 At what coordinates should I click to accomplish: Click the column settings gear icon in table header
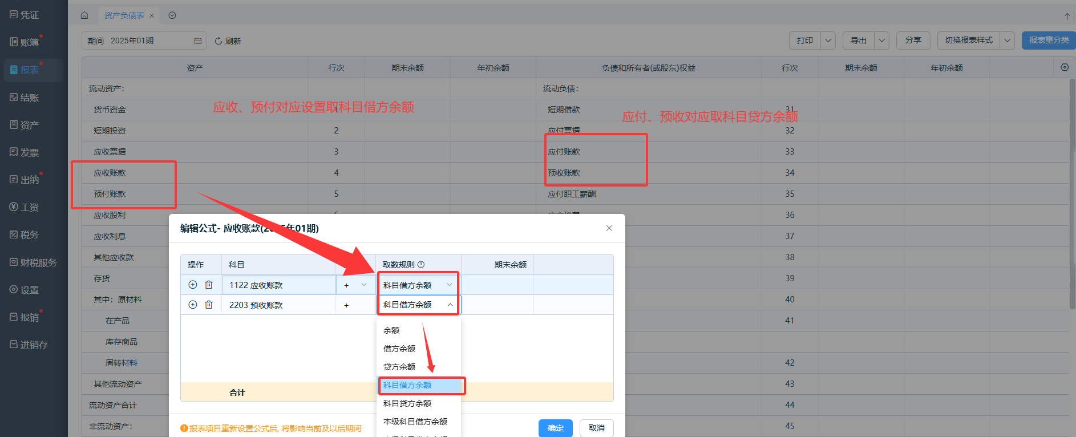(x=1064, y=67)
